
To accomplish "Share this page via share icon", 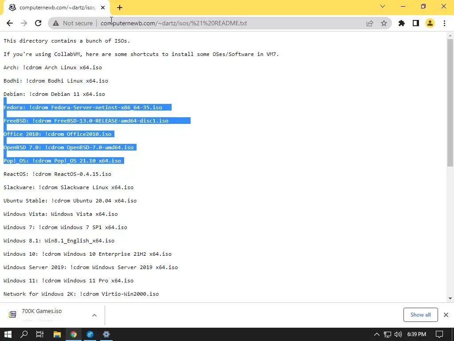I will pos(370,23).
